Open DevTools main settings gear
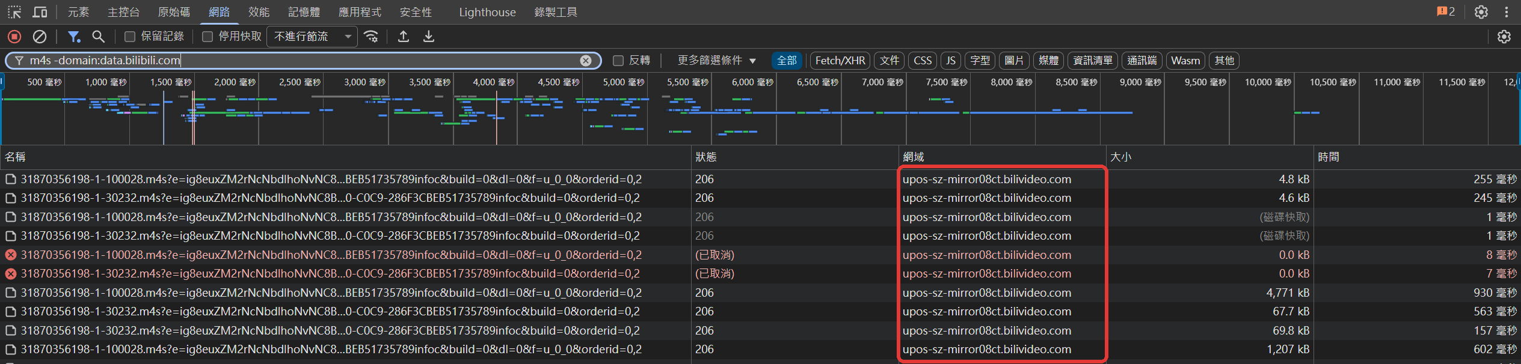 (1481, 12)
